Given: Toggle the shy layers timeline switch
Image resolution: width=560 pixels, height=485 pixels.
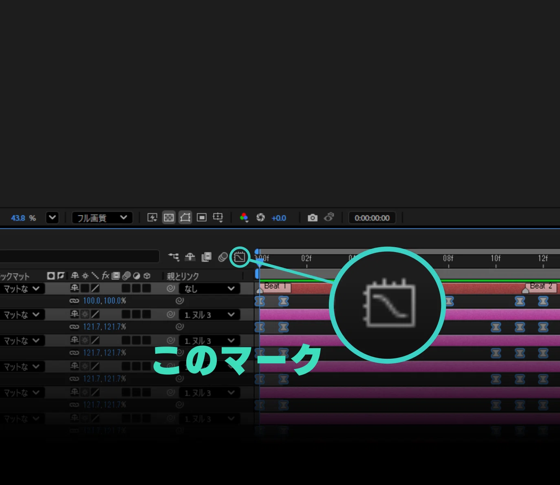Looking at the screenshot, I should pos(190,257).
